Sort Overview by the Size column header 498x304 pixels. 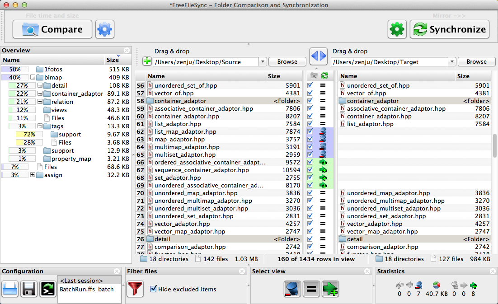pos(113,60)
